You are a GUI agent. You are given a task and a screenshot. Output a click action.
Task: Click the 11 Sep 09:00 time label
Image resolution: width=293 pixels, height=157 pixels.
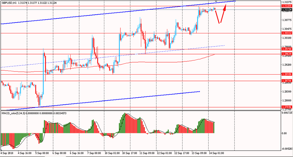point(147,153)
